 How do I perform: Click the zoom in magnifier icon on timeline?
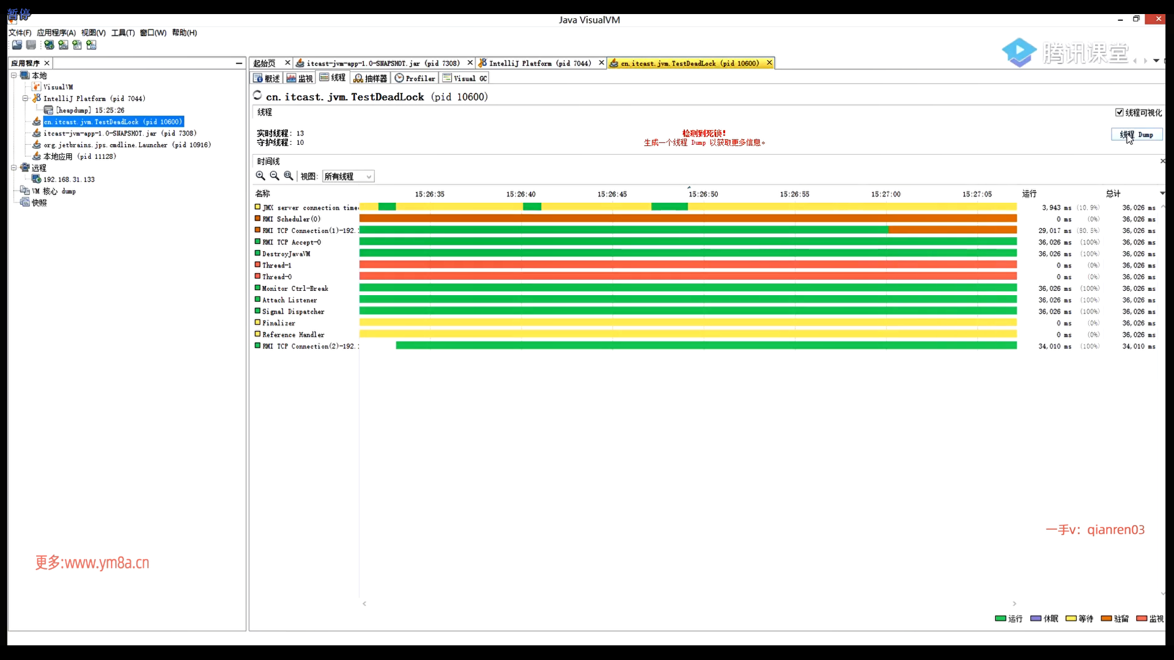(x=260, y=176)
